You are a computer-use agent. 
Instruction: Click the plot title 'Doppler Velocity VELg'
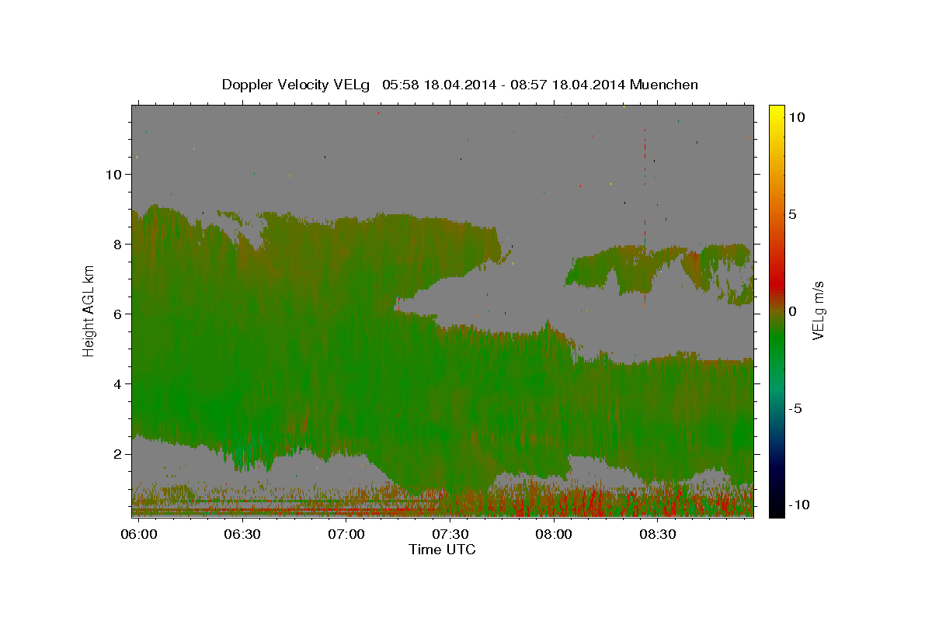(296, 85)
